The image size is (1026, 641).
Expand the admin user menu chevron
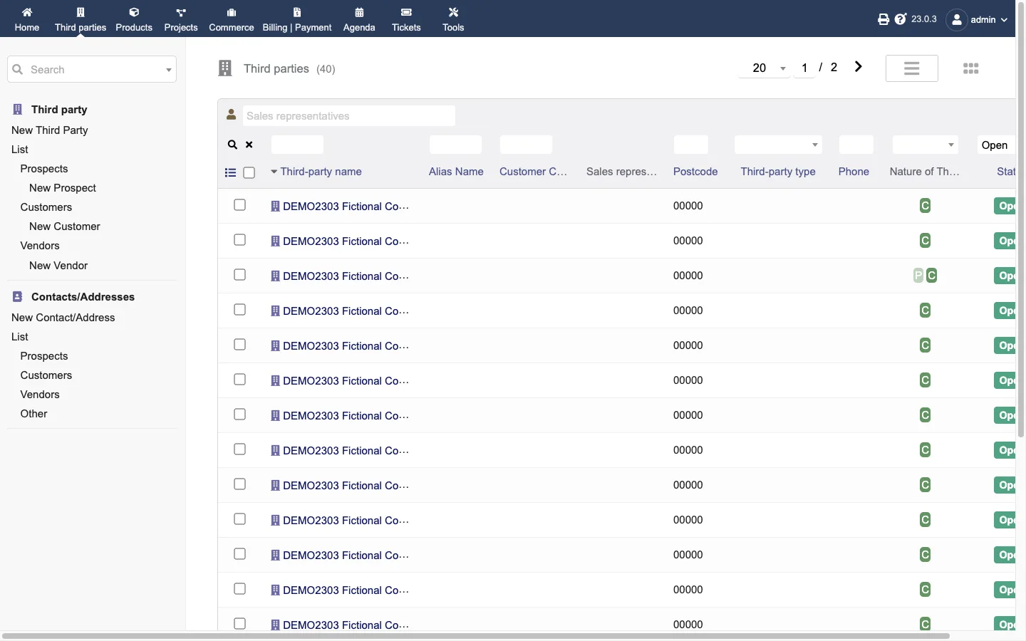coord(1005,20)
